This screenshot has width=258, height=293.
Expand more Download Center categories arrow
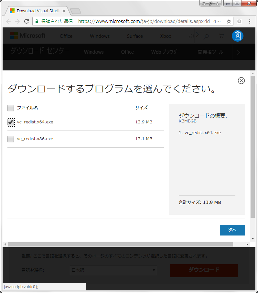[239, 52]
